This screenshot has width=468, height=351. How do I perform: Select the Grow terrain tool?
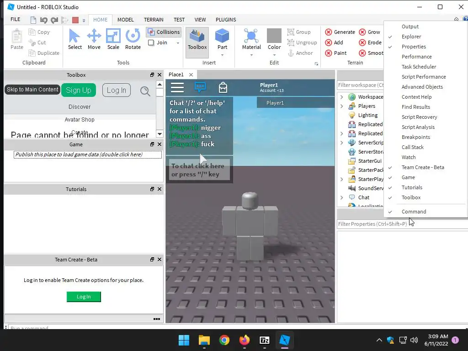point(369,32)
